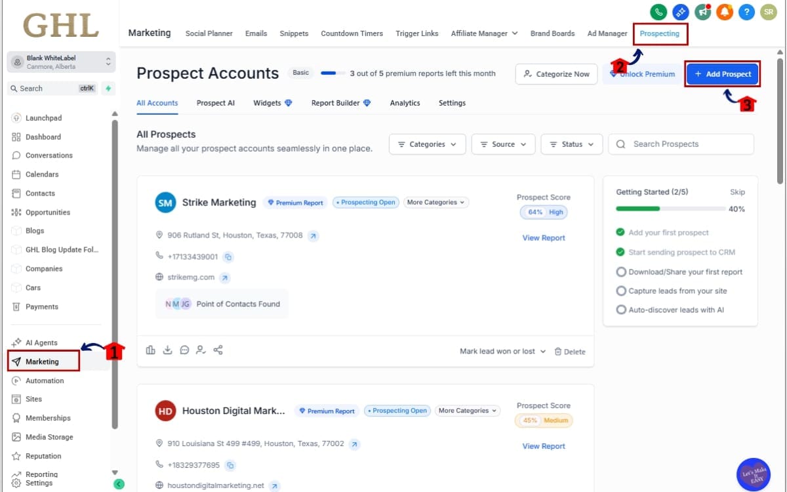Check 'Auto-discover leads with AI' item
This screenshot has height=492, width=787.
coord(620,310)
